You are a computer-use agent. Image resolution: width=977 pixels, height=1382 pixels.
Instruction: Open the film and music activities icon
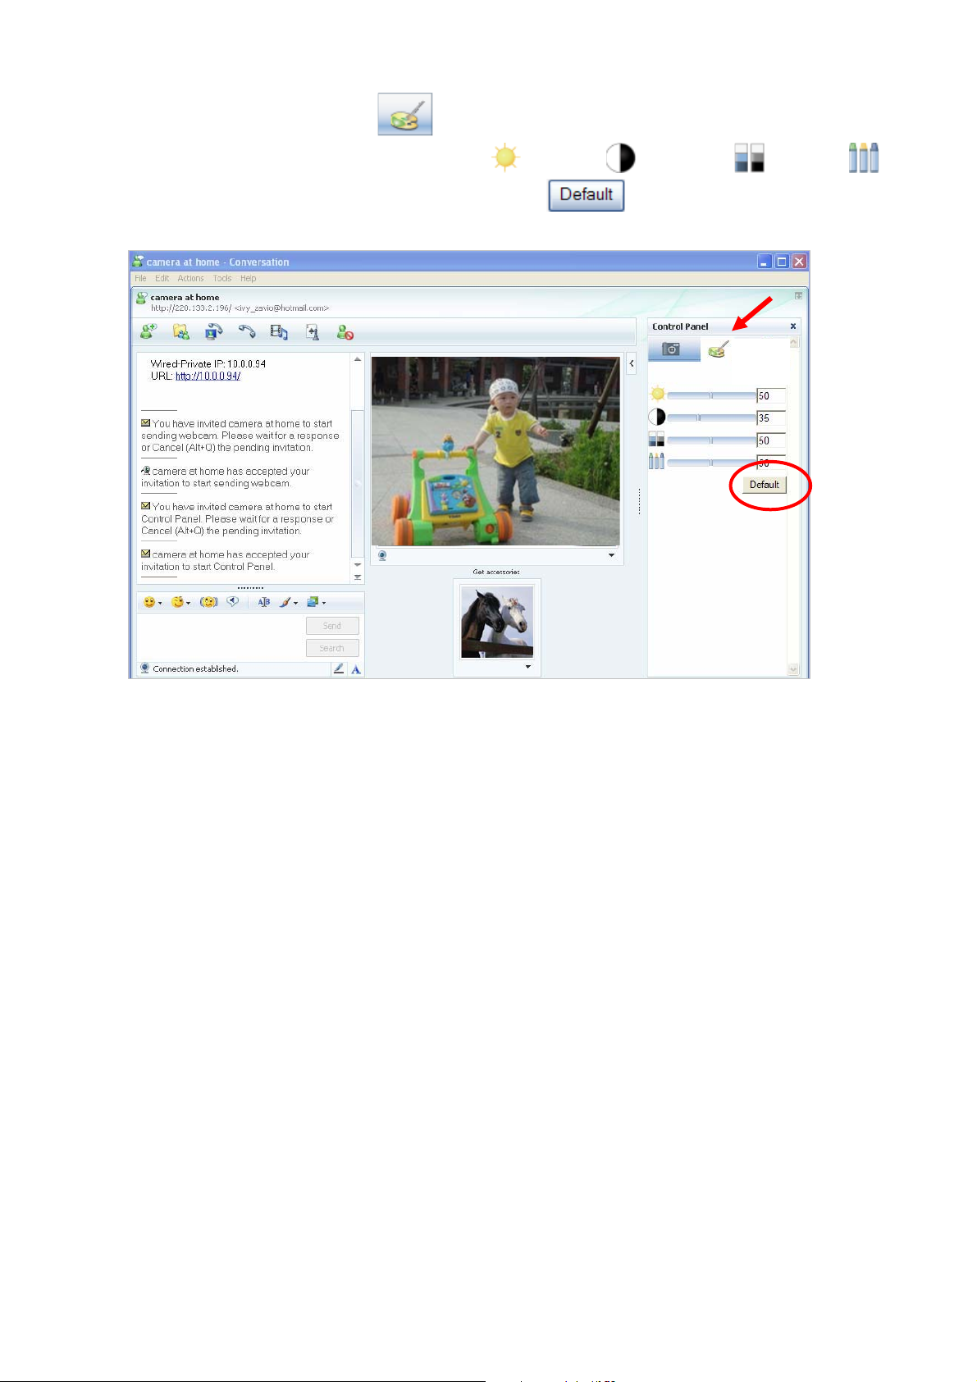pos(280,331)
